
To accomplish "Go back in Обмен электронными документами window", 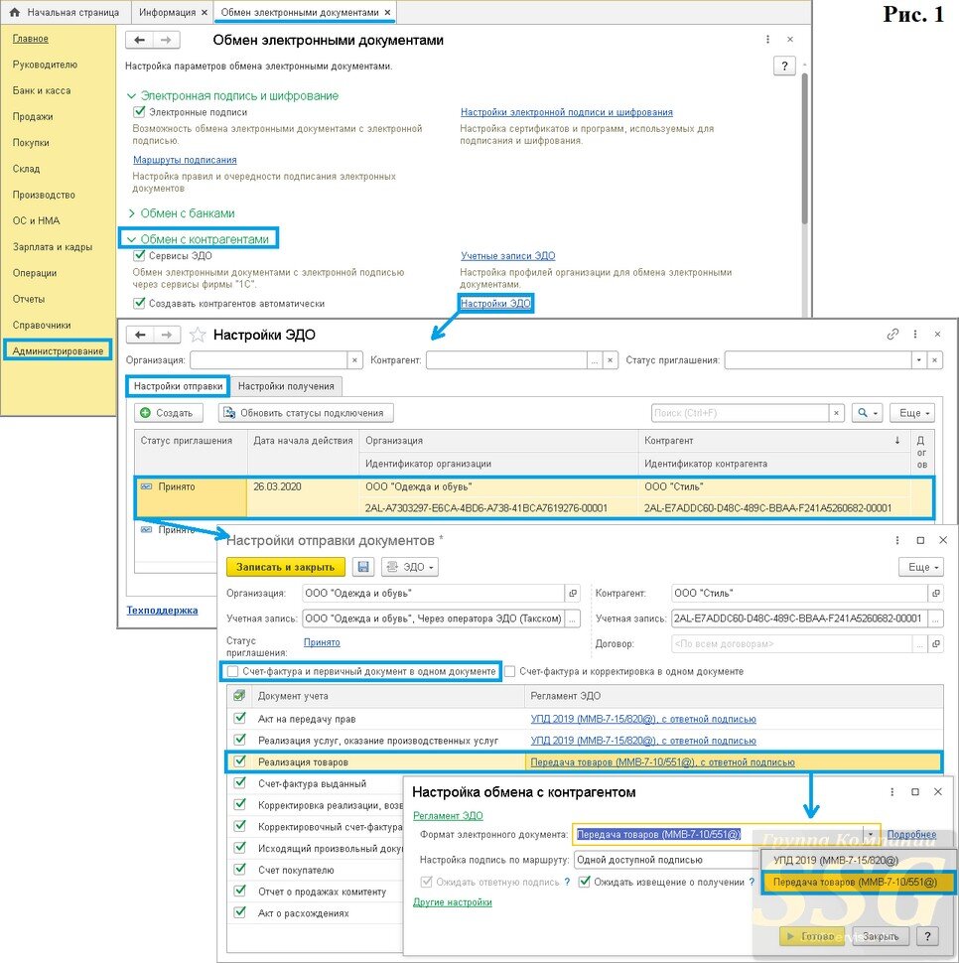I will pyautogui.click(x=139, y=40).
